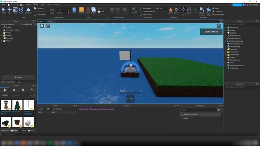Click the Lock tool

(101, 12)
